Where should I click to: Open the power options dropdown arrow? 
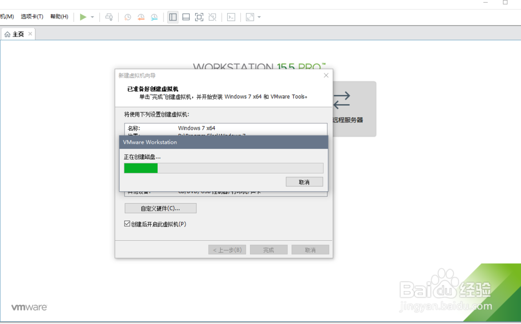click(x=92, y=17)
